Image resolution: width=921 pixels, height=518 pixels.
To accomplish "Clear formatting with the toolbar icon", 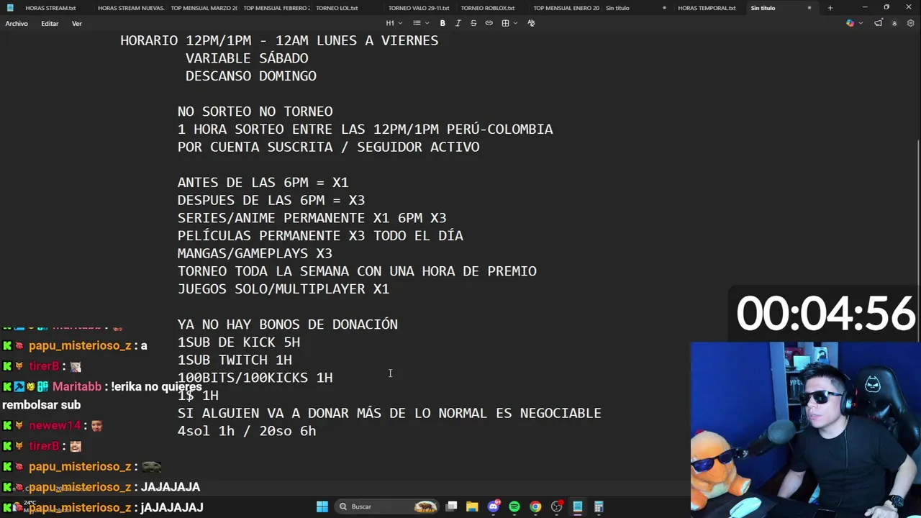I will click(531, 23).
